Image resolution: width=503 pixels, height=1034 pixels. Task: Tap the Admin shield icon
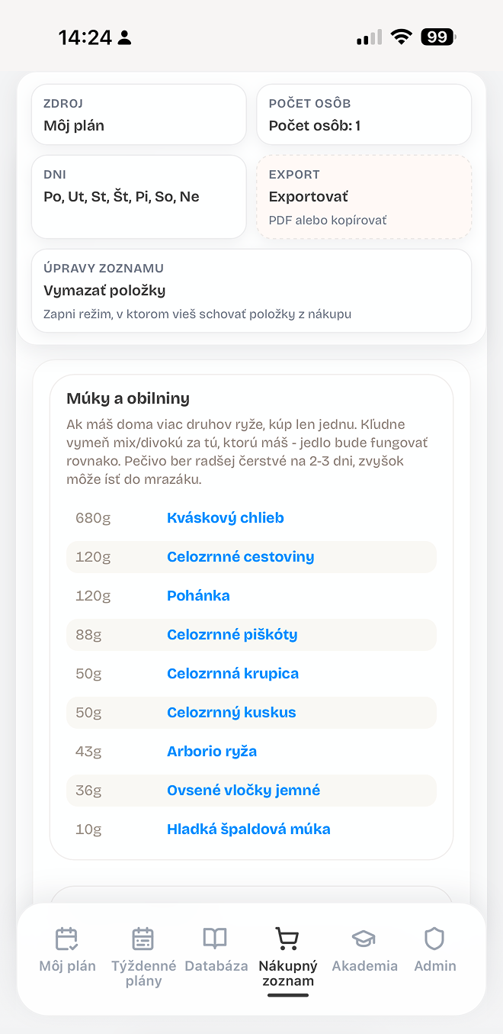(x=434, y=939)
